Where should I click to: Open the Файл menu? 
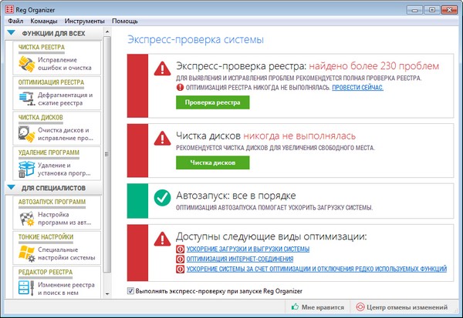click(15, 21)
